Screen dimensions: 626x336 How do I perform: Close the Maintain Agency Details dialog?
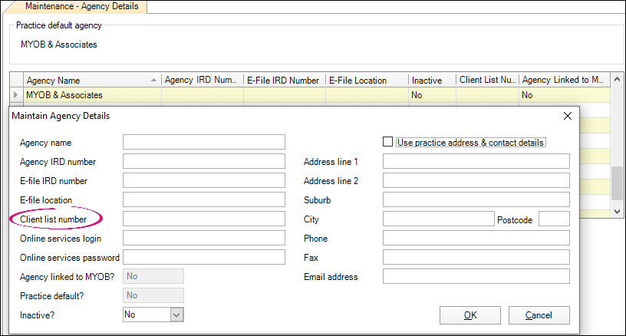point(568,117)
